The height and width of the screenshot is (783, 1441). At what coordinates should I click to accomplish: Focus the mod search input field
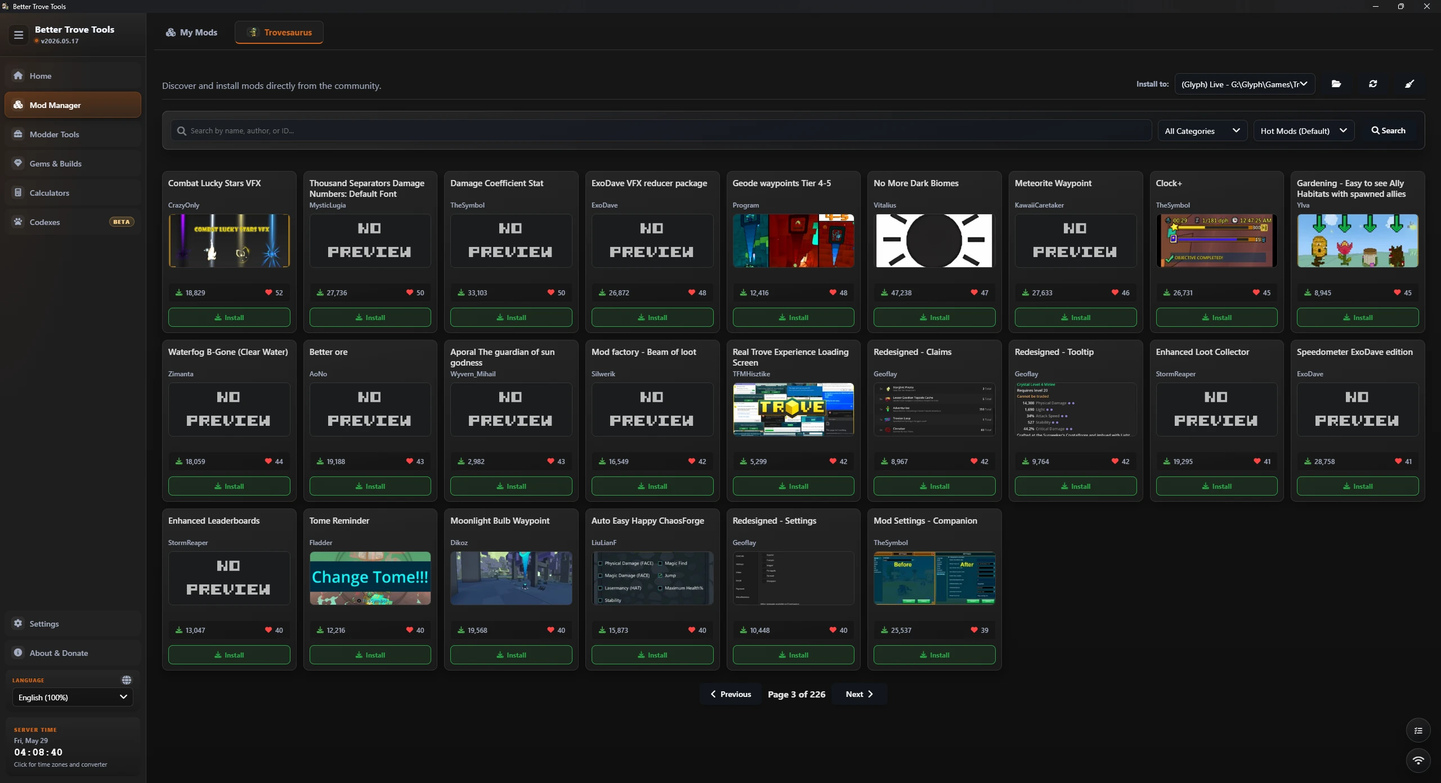click(661, 130)
